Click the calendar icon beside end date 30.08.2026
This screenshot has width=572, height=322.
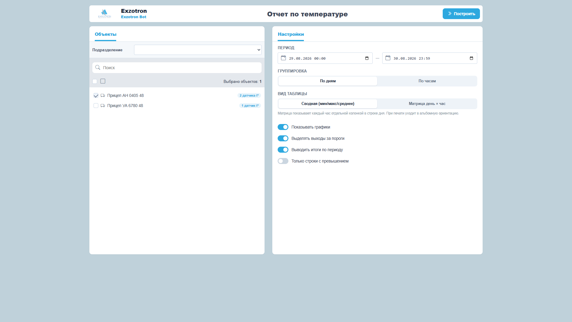pyautogui.click(x=388, y=58)
